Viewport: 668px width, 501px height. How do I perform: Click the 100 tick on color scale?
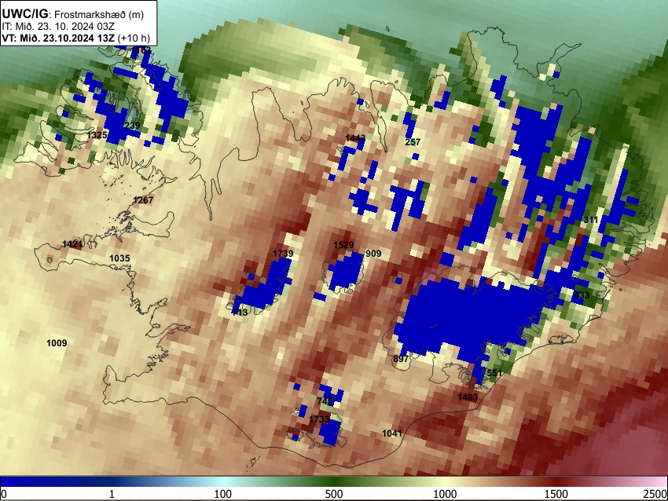point(223,494)
